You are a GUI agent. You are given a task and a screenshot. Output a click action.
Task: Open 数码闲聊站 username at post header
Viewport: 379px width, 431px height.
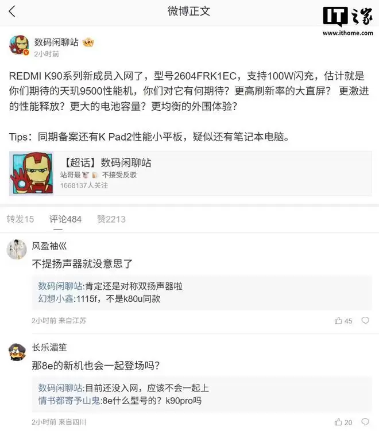click(56, 42)
